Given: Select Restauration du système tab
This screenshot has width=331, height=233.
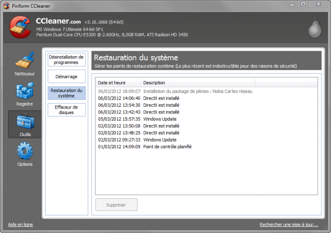Looking at the screenshot, I should (66, 93).
